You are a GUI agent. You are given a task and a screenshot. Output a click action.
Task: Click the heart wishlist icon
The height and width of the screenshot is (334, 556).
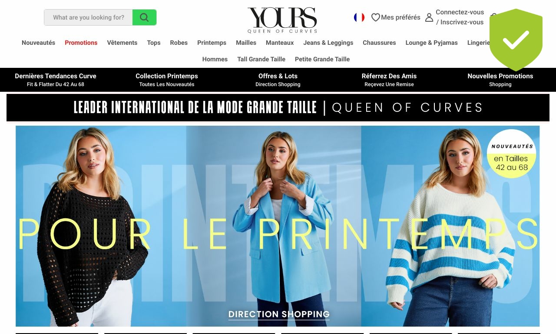376,17
